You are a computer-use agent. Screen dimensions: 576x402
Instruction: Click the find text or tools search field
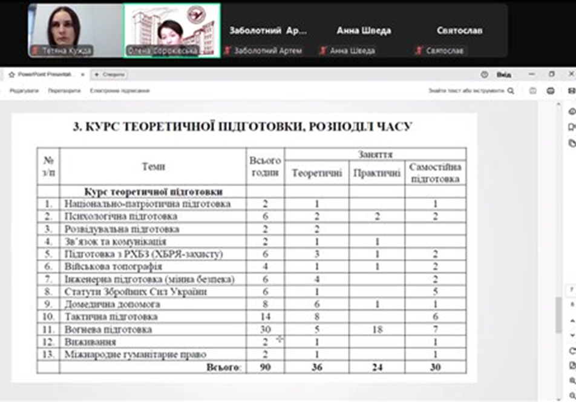[x=466, y=91]
